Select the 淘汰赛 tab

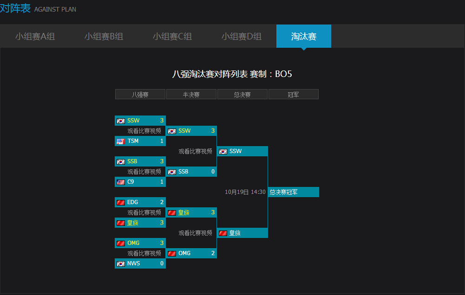coord(304,37)
